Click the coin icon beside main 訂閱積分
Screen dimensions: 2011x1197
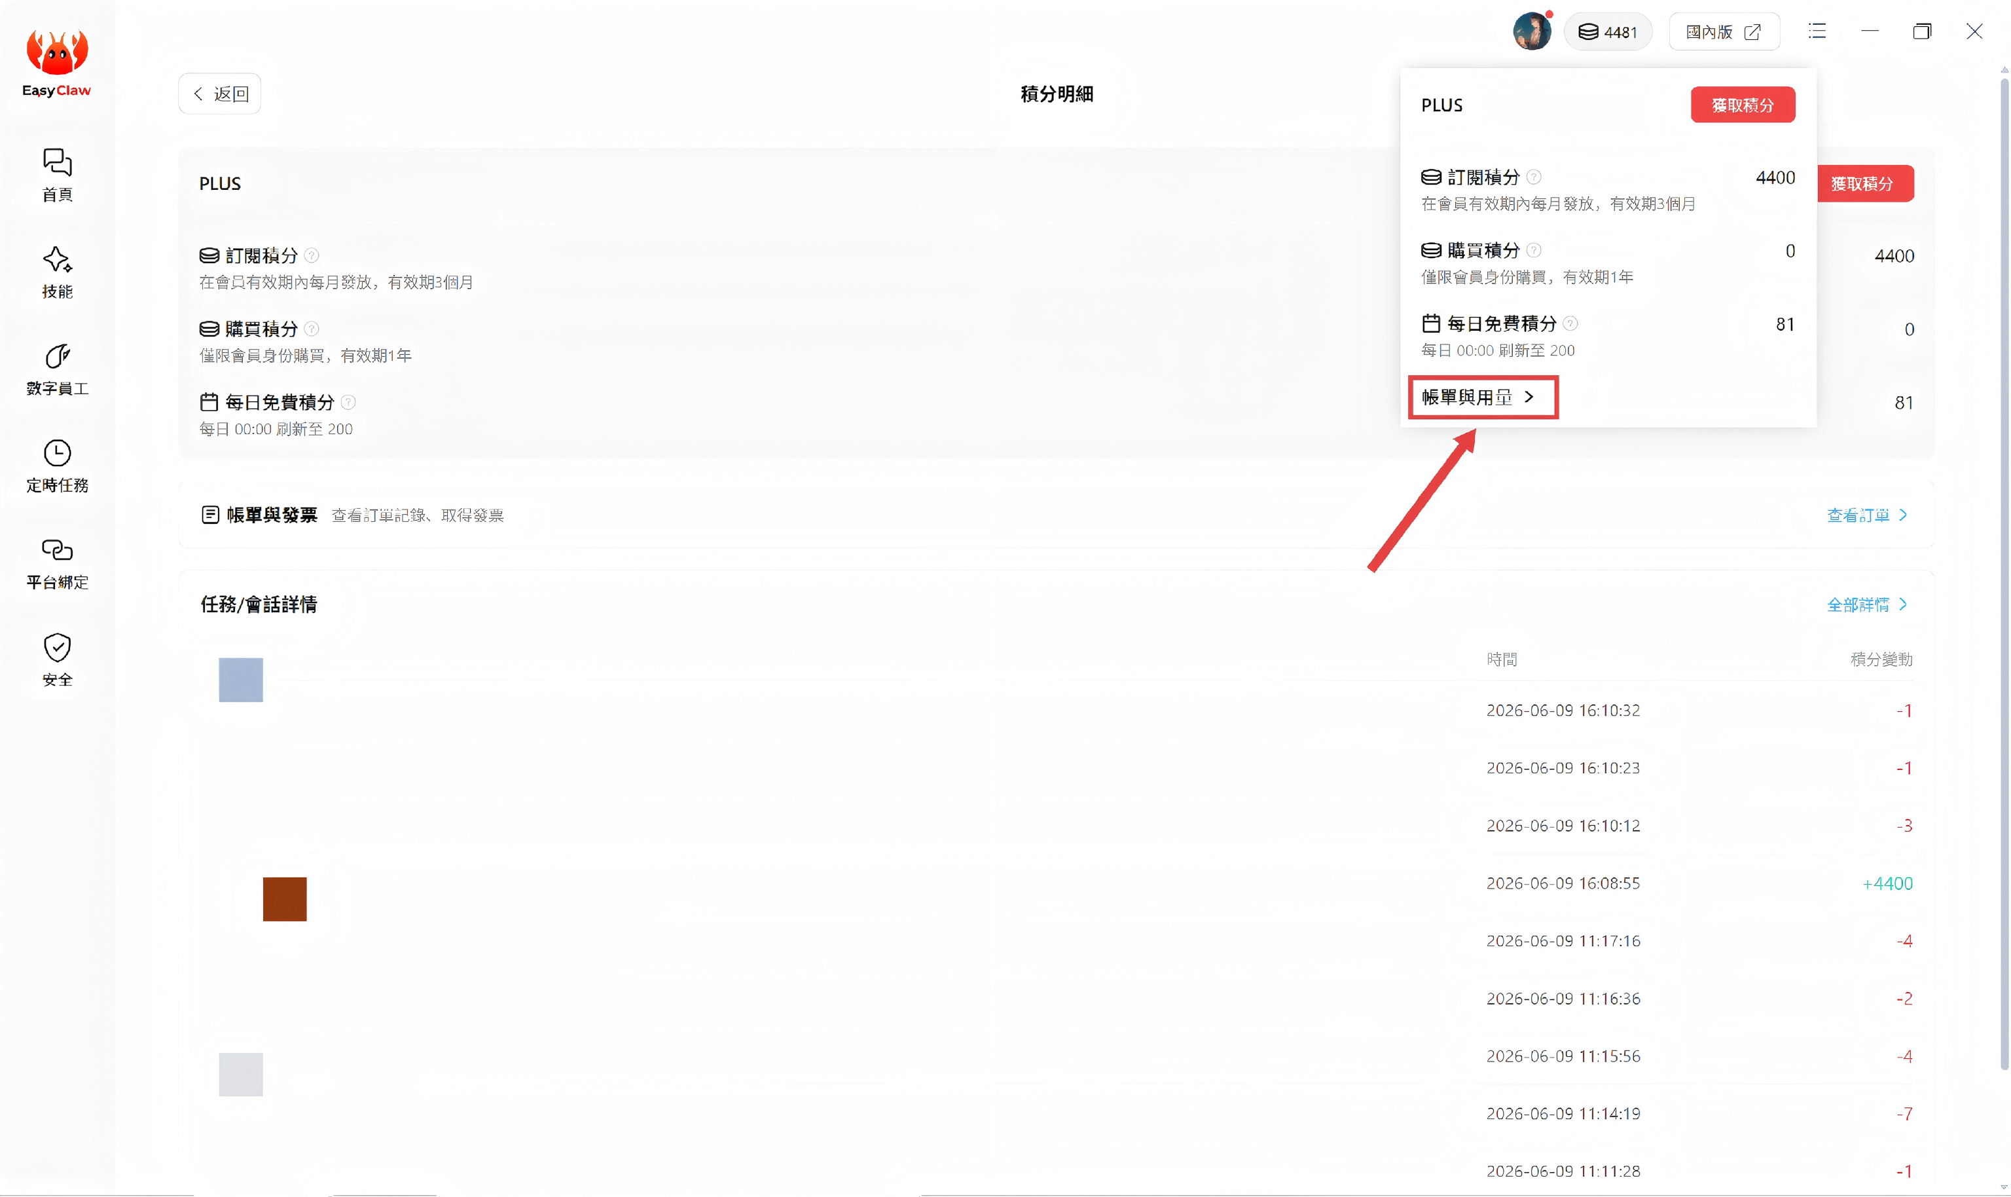(209, 255)
